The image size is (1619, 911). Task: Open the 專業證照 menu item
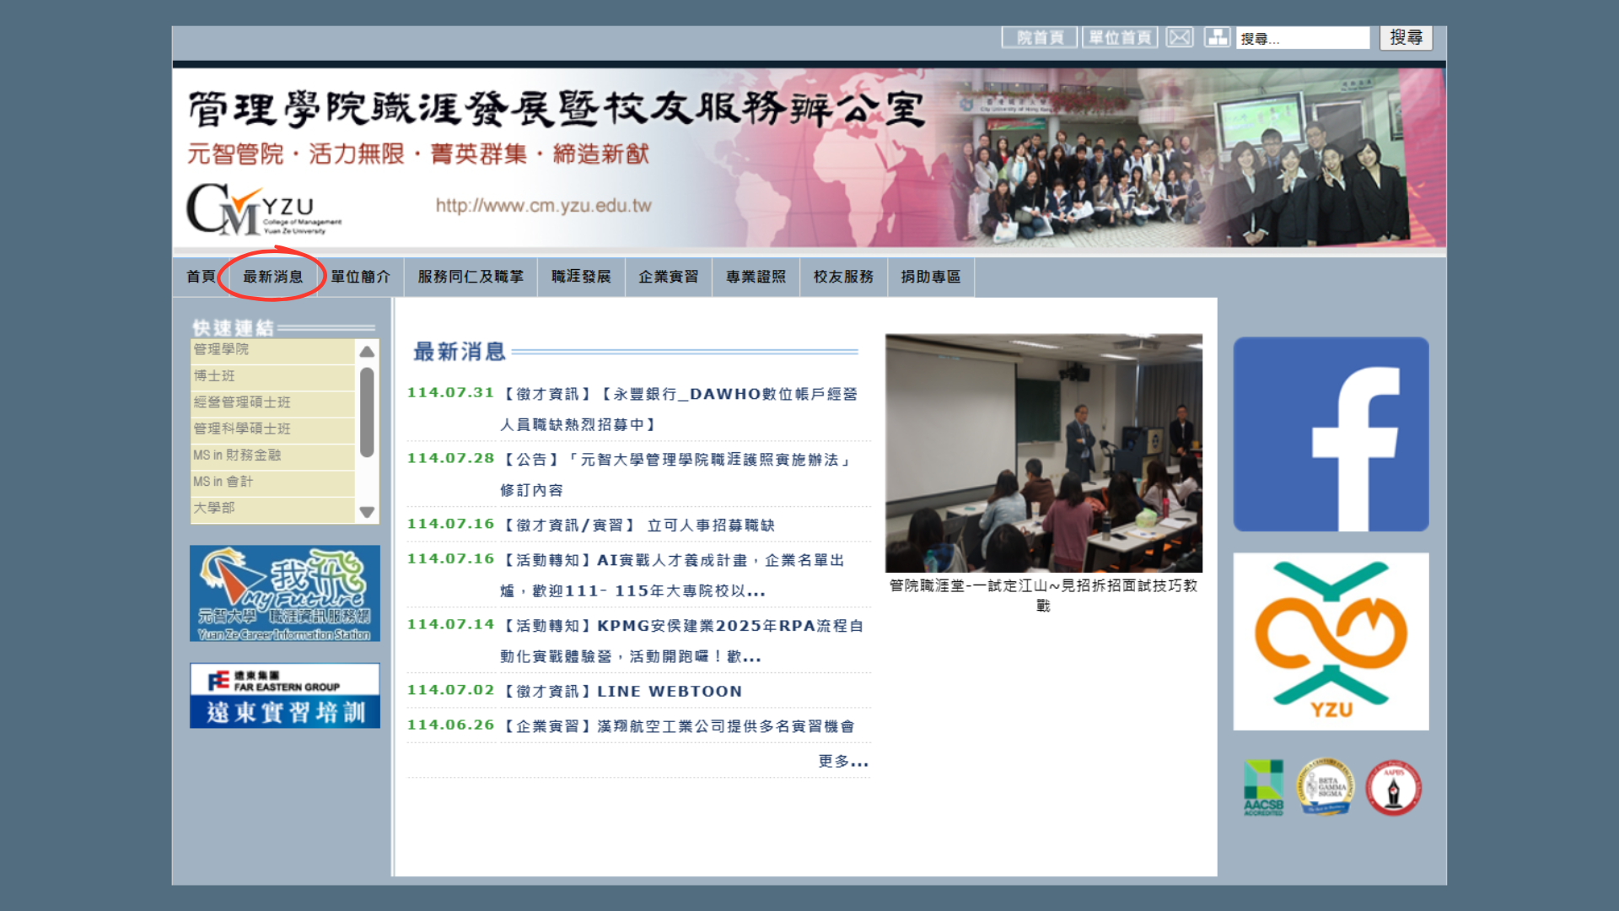tap(756, 277)
